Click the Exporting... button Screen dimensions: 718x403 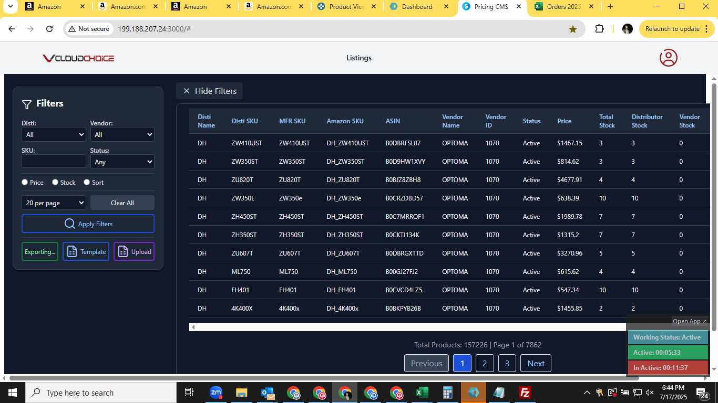40,251
